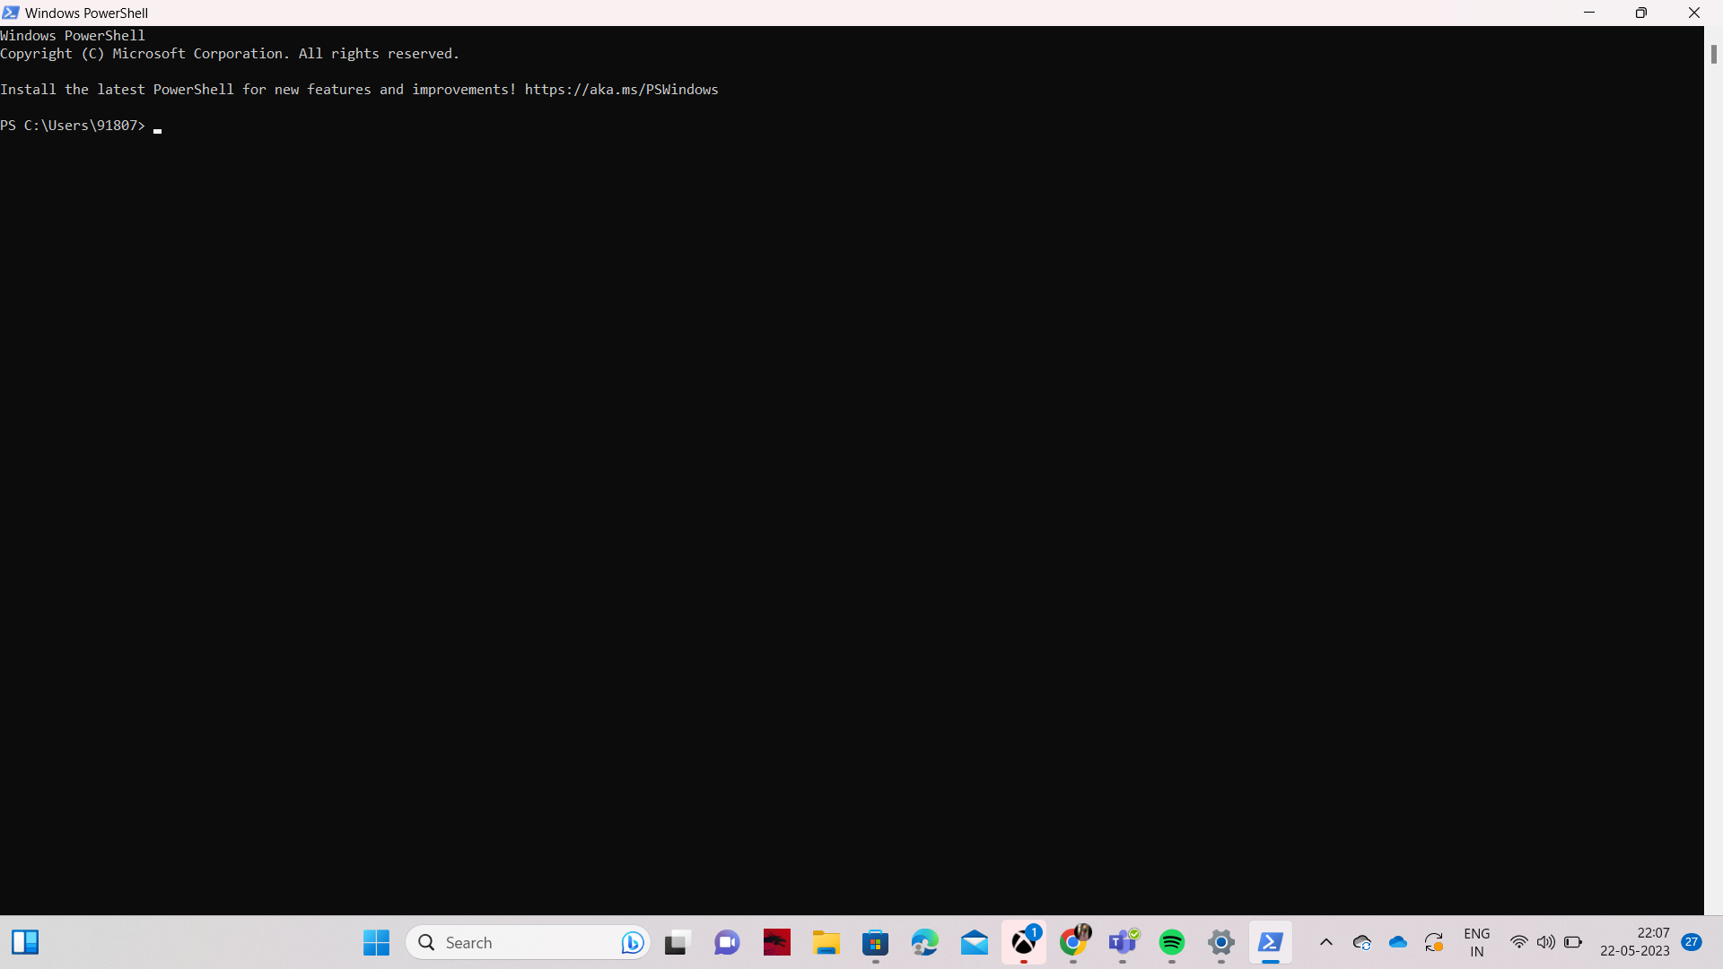1723x969 pixels.
Task: Open the volume quick settings
Action: pyautogui.click(x=1545, y=942)
